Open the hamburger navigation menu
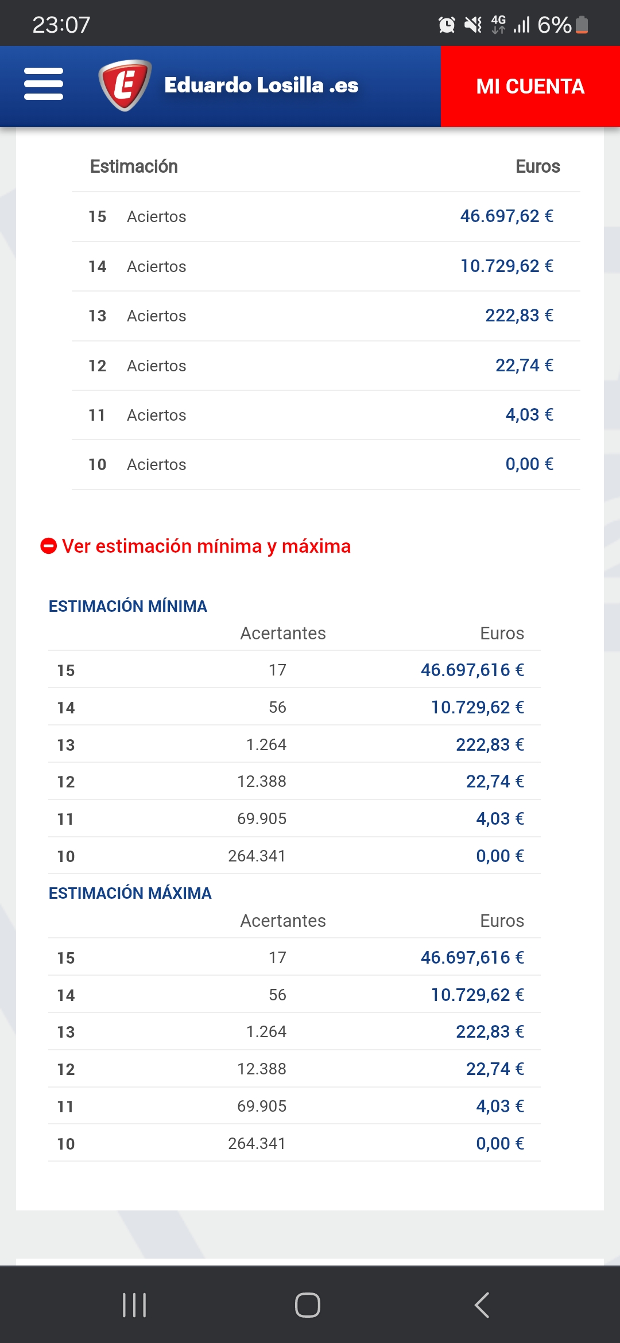This screenshot has height=1343, width=620. point(44,84)
